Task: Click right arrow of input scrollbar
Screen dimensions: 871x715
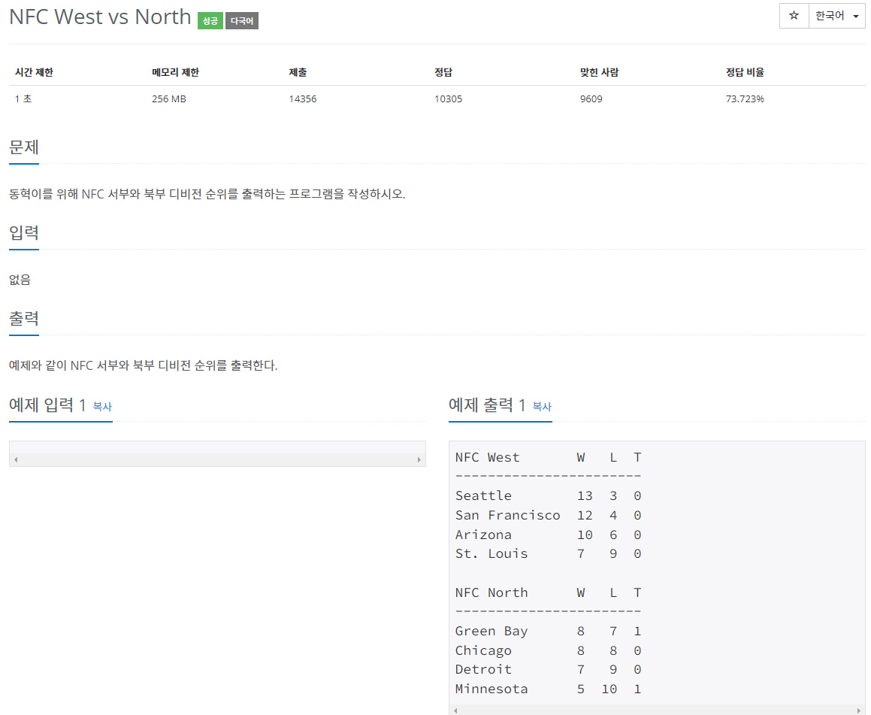Action: pyautogui.click(x=419, y=459)
